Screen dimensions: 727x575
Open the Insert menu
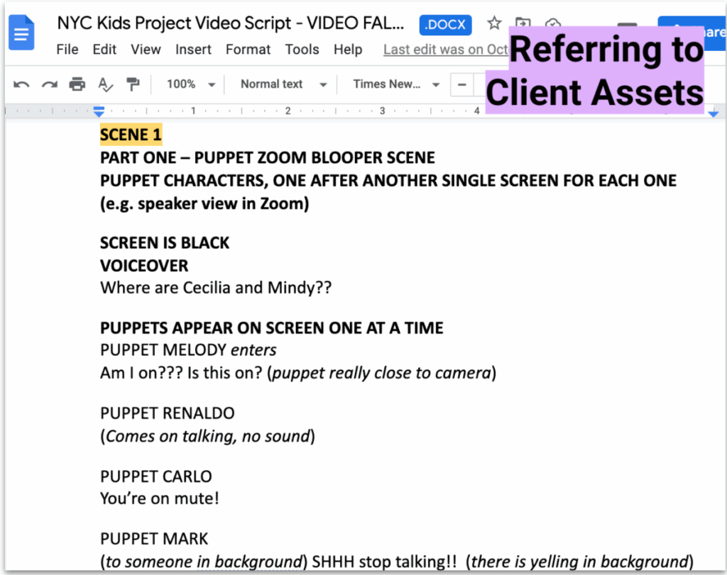(193, 50)
